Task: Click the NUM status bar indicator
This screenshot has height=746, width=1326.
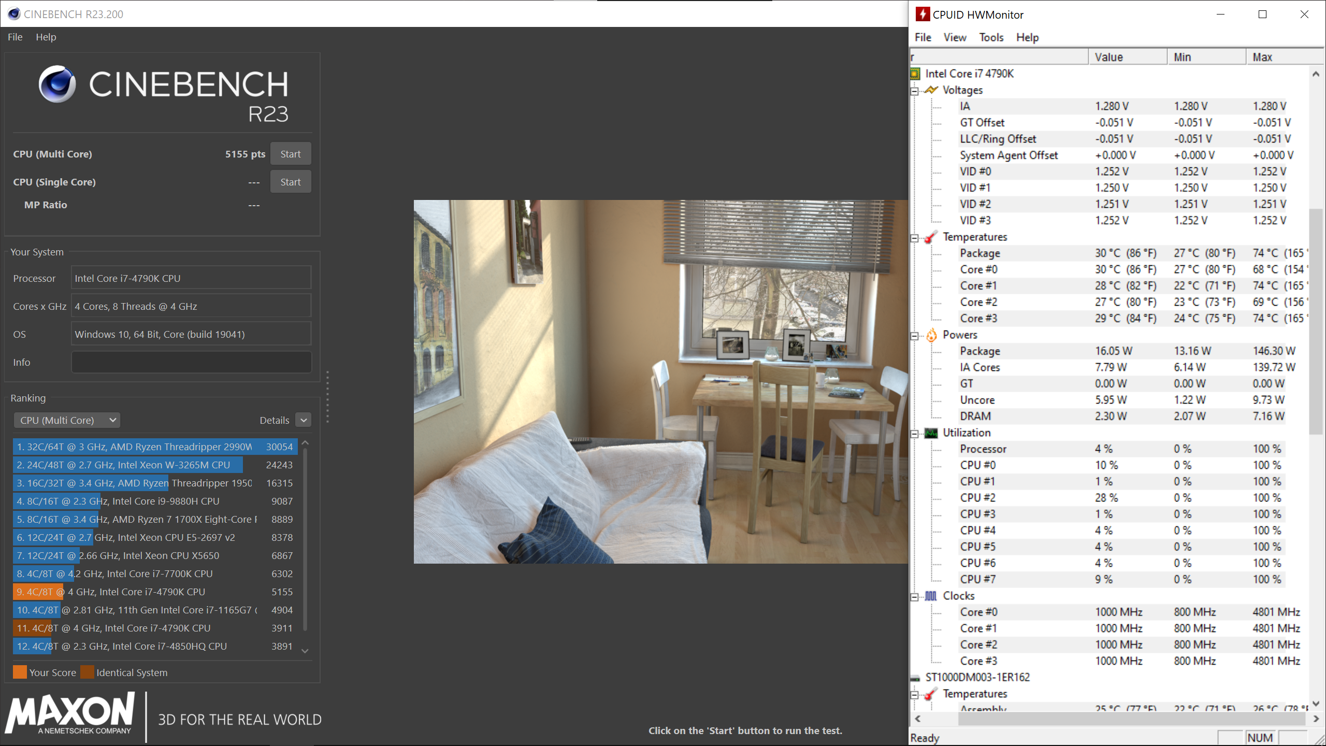Action: pos(1260,738)
